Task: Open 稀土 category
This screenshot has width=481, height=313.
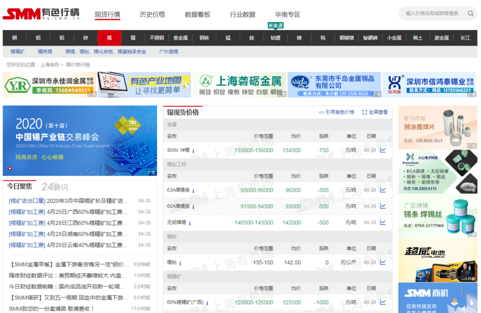Action: click(418, 38)
